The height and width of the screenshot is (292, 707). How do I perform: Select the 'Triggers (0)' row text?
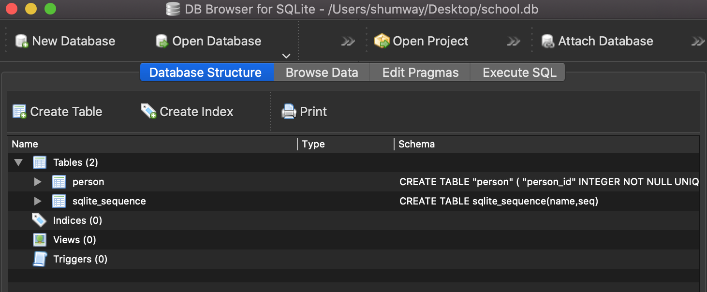coord(80,260)
